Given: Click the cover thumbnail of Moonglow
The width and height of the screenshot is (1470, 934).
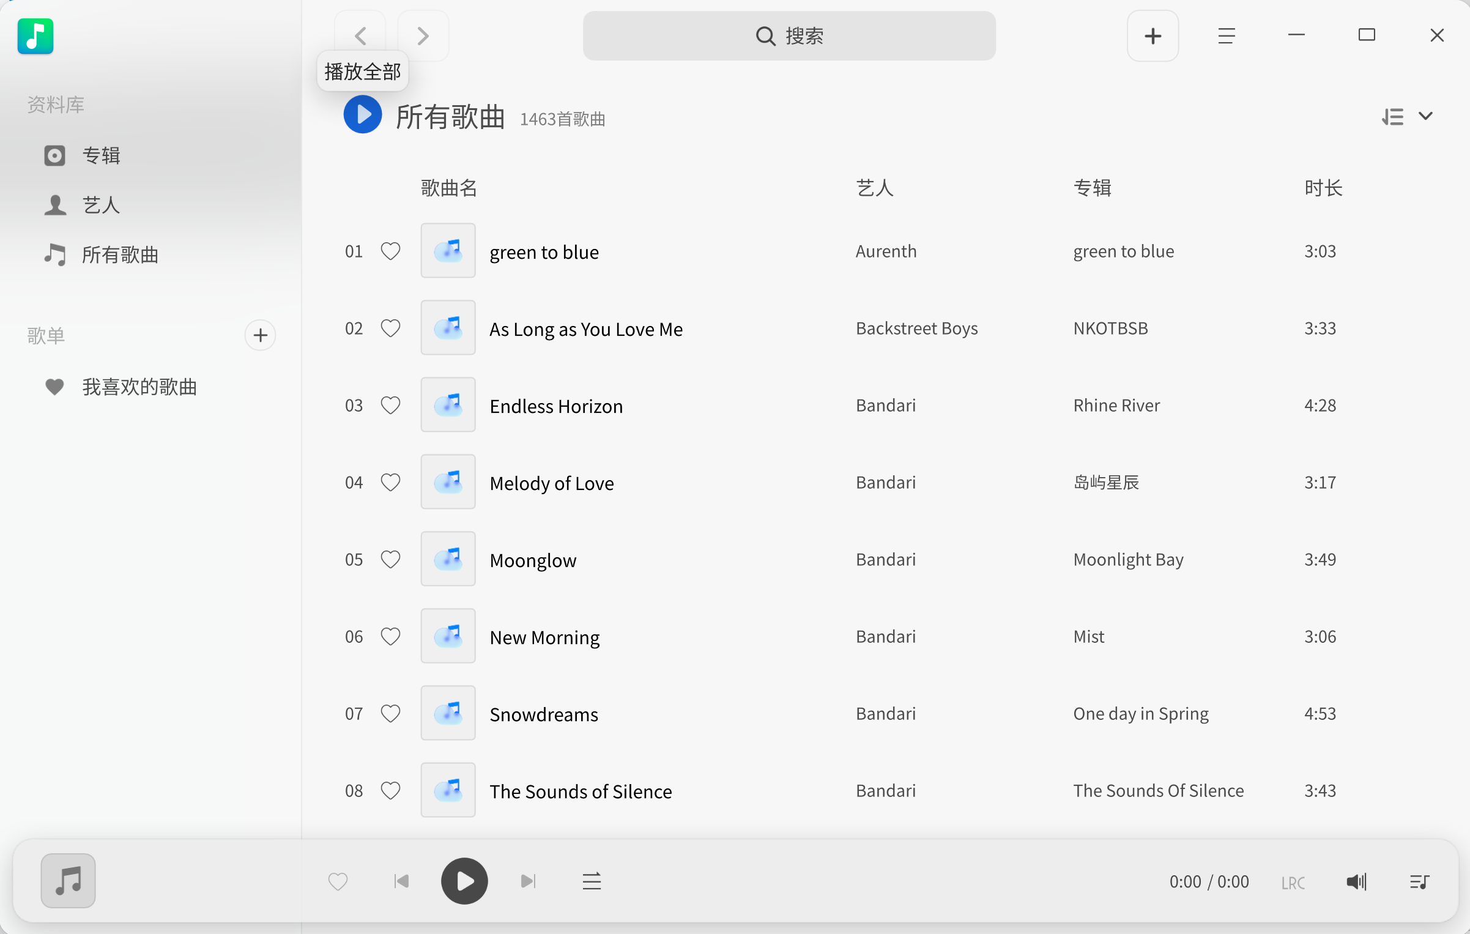Looking at the screenshot, I should coord(448,559).
